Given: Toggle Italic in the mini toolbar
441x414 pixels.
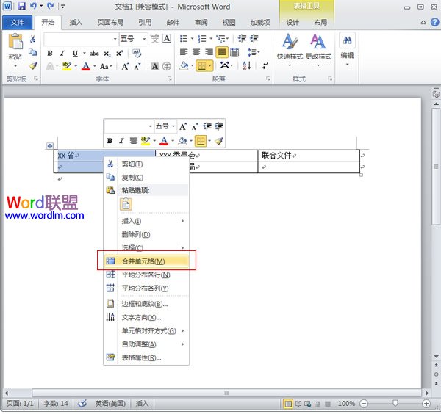Looking at the screenshot, I should pyautogui.click(x=121, y=141).
